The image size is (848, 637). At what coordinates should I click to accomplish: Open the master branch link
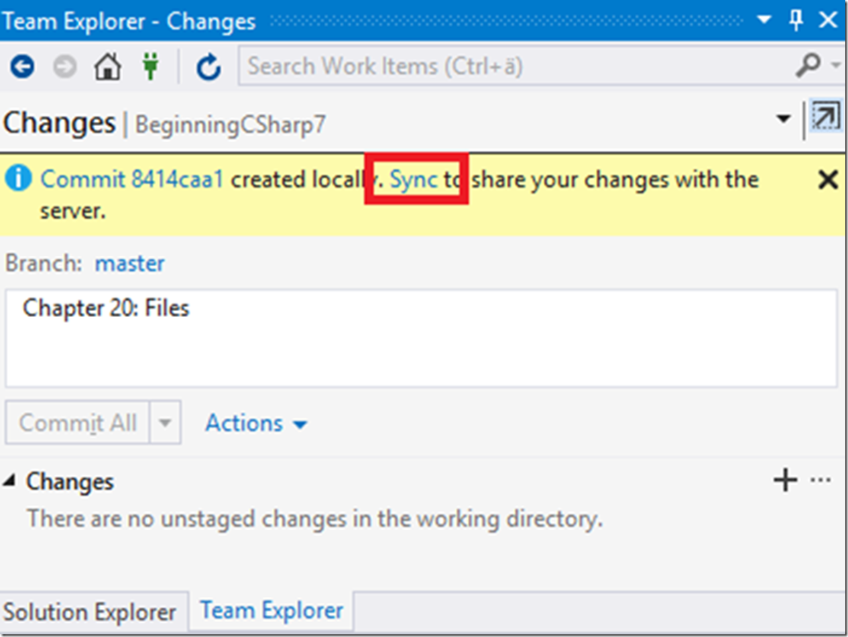pyautogui.click(x=129, y=263)
